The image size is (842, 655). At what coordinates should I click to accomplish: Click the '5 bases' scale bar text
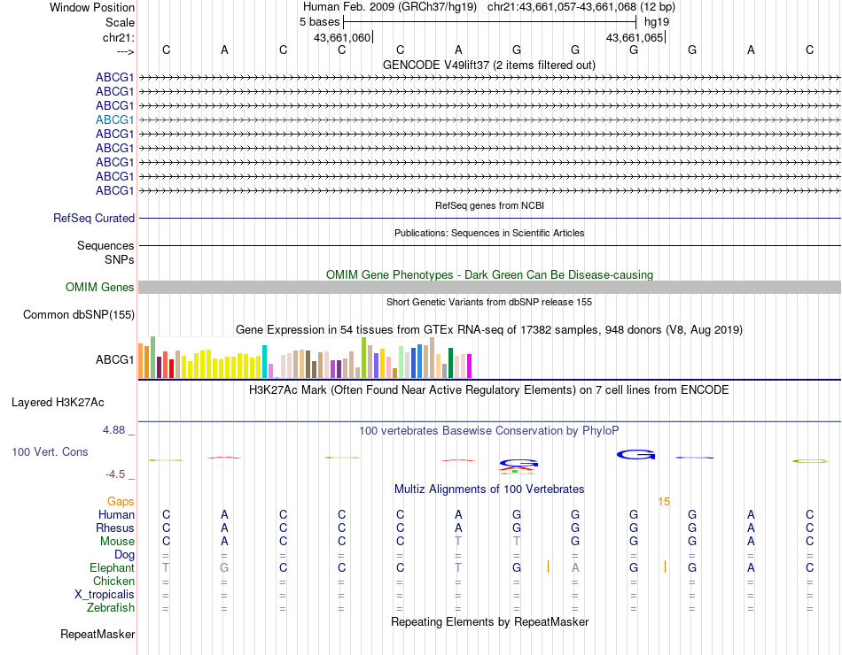(x=319, y=22)
